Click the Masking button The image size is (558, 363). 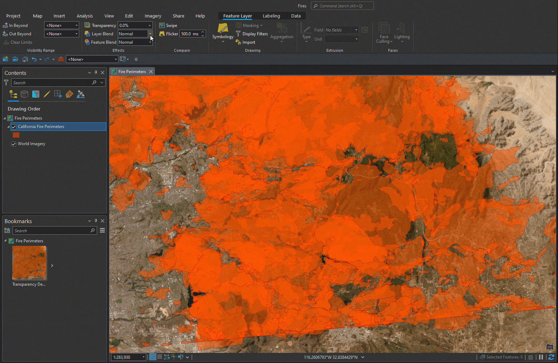click(x=249, y=25)
